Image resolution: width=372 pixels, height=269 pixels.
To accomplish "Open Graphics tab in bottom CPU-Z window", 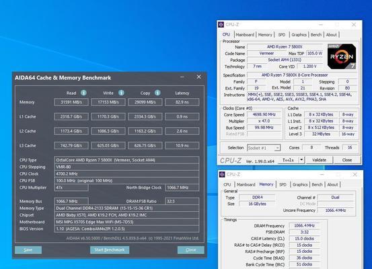I will (x=300, y=184).
